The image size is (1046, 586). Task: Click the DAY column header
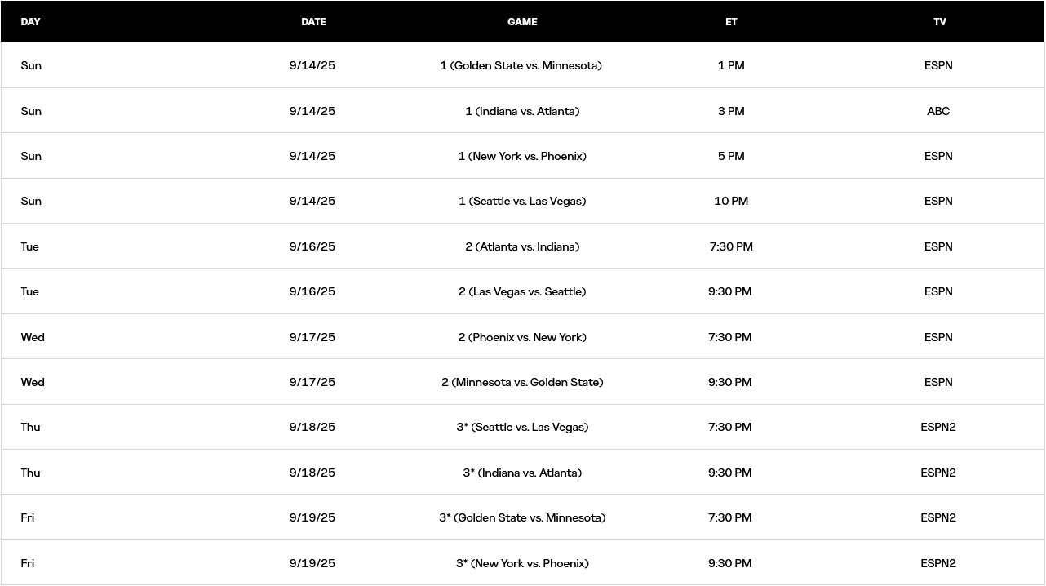point(31,22)
